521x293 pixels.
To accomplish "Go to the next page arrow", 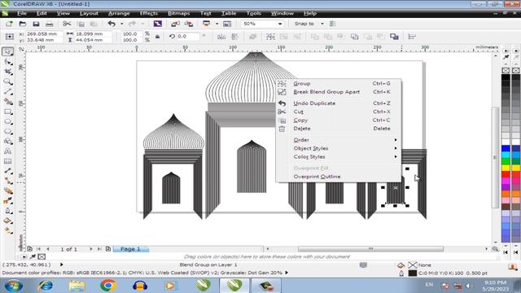I will (91, 249).
